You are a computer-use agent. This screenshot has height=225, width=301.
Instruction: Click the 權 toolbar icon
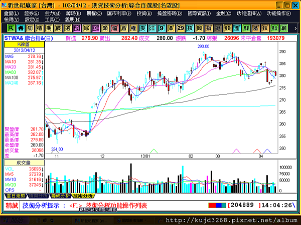point(133,28)
